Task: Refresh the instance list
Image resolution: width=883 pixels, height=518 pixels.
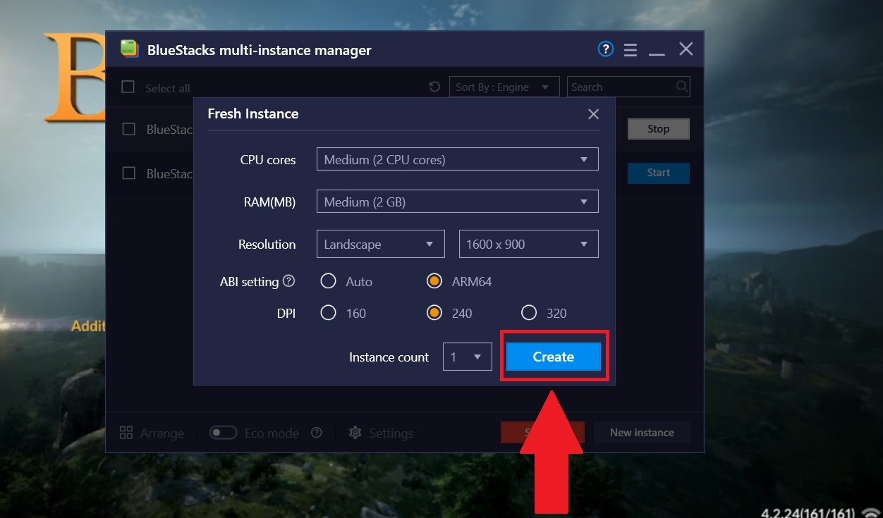Action: click(434, 87)
